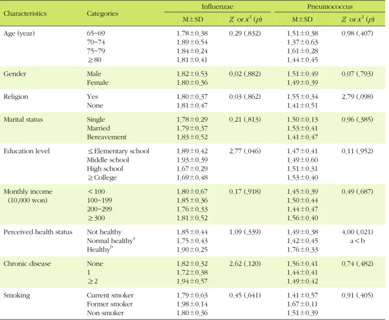Image resolution: width=389 pixels, height=320 pixels.
Task: Select the 'Influenzae' group header
Action: (x=217, y=6)
